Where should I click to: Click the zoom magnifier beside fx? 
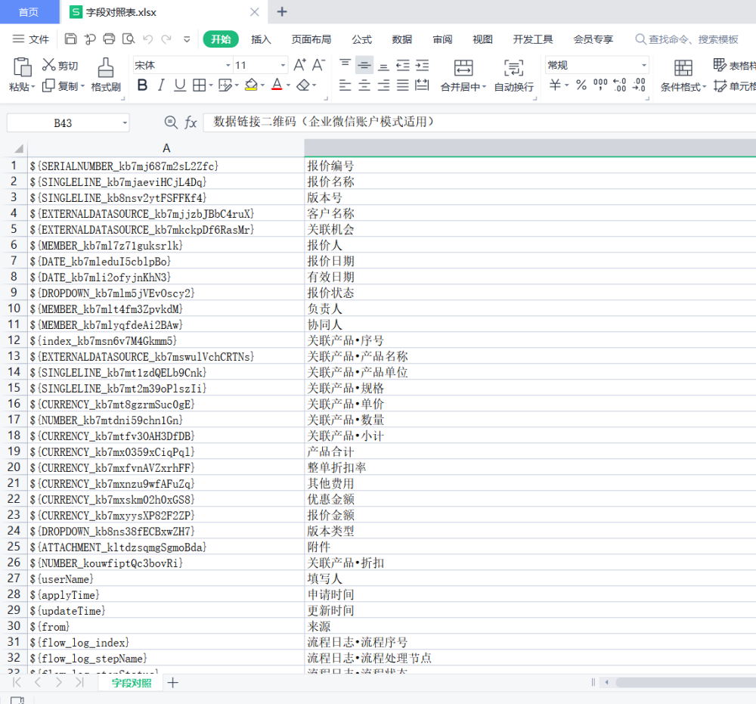pyautogui.click(x=171, y=123)
